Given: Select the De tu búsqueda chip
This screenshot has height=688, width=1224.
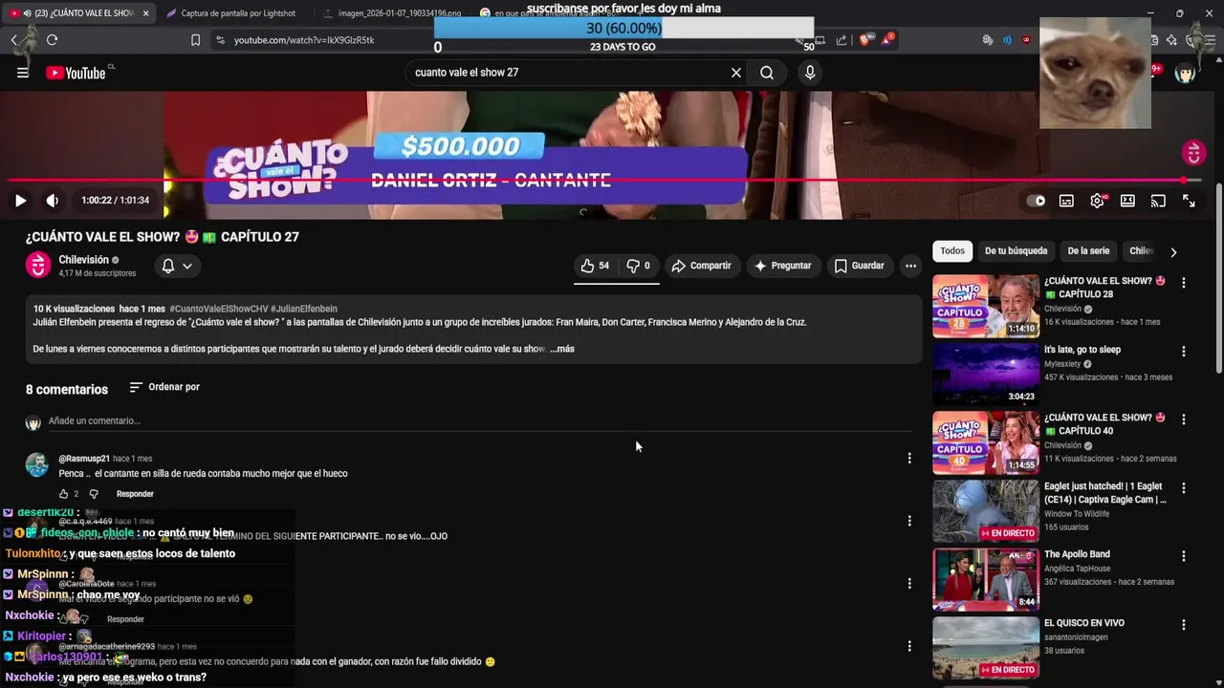Looking at the screenshot, I should (x=1016, y=251).
